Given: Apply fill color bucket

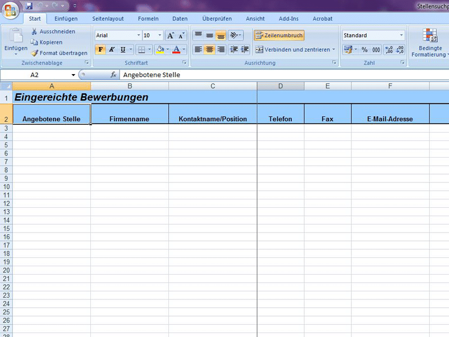Looking at the screenshot, I should pyautogui.click(x=160, y=49).
